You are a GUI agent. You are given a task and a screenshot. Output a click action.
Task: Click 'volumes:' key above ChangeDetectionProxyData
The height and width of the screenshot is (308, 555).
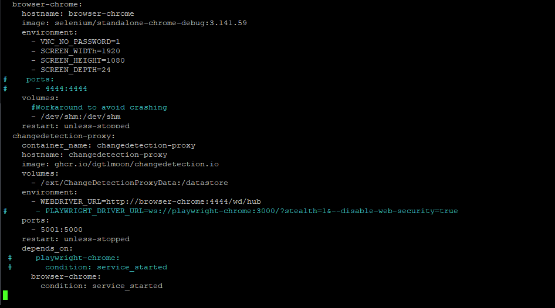pyautogui.click(x=40, y=173)
